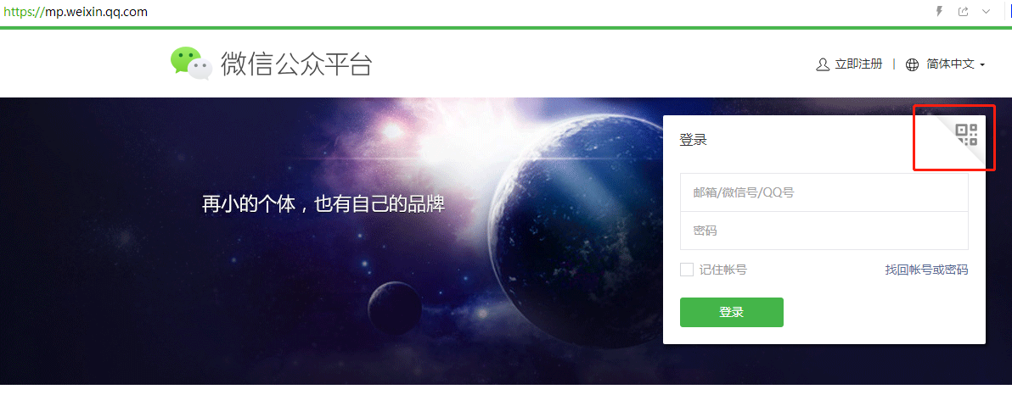Click the small arrow next to 简体中文
Viewport: 1012px width, 395px height.
[x=982, y=65]
